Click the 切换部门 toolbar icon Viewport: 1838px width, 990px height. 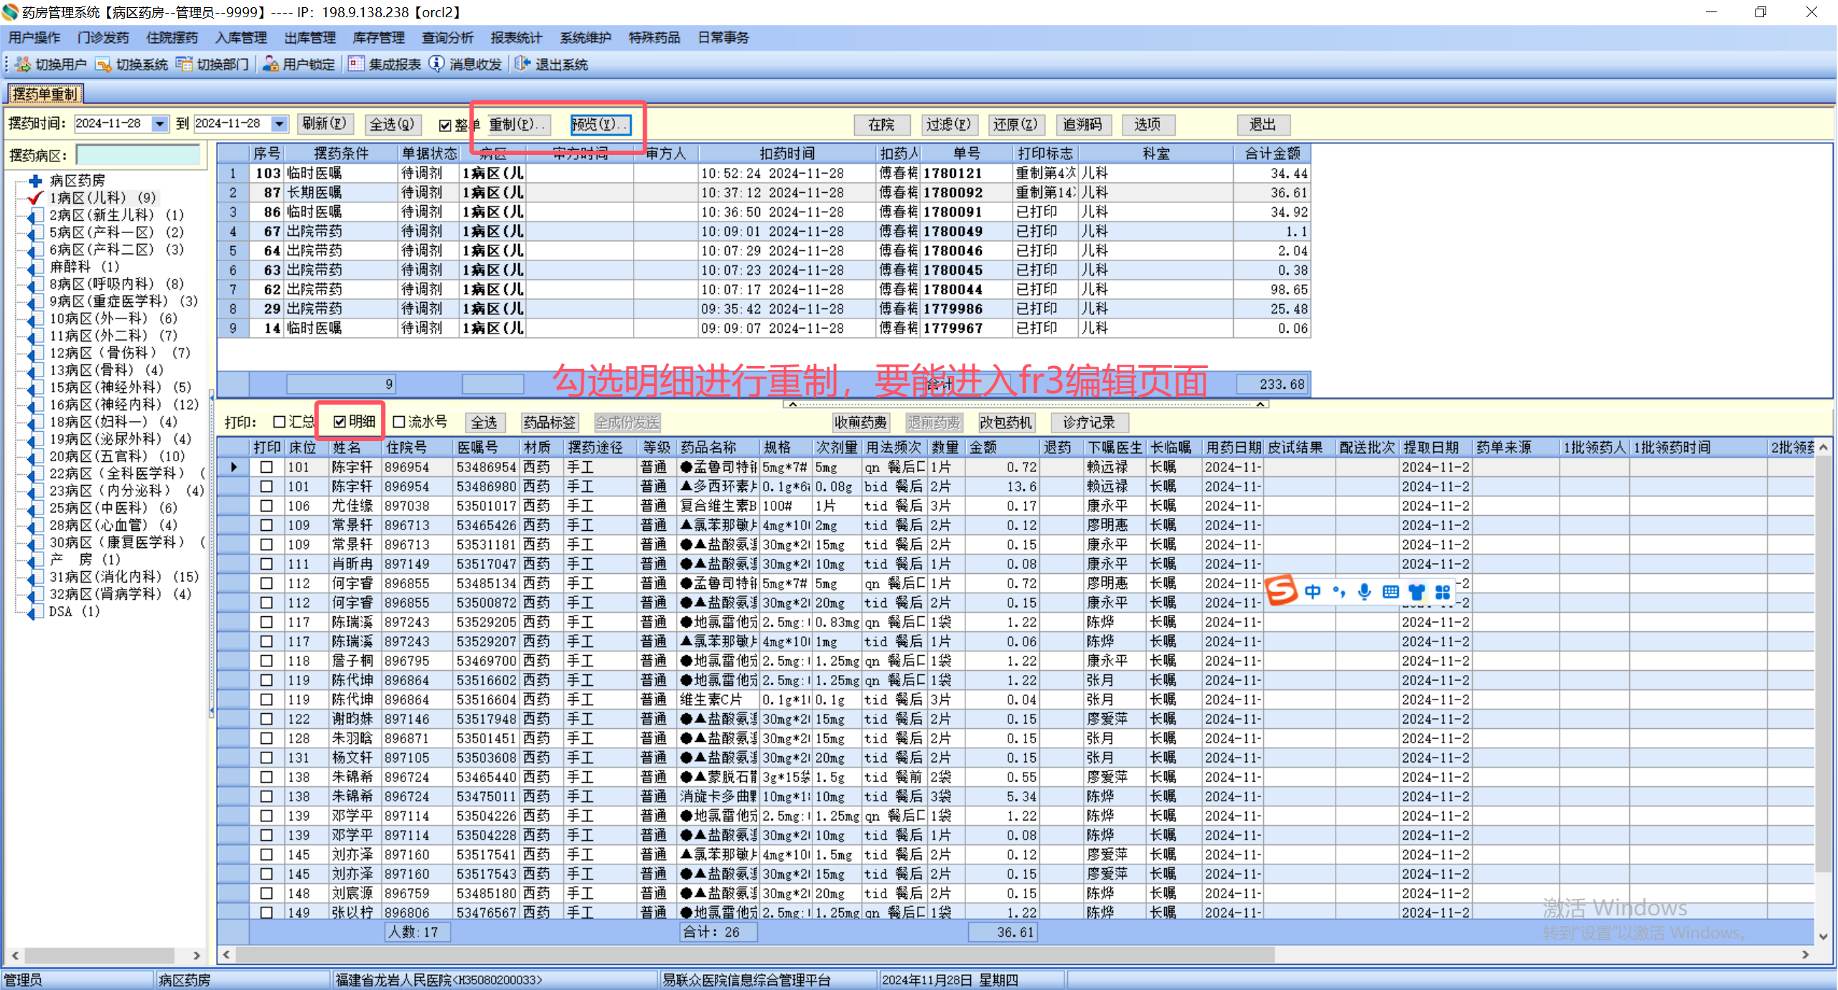tap(184, 65)
